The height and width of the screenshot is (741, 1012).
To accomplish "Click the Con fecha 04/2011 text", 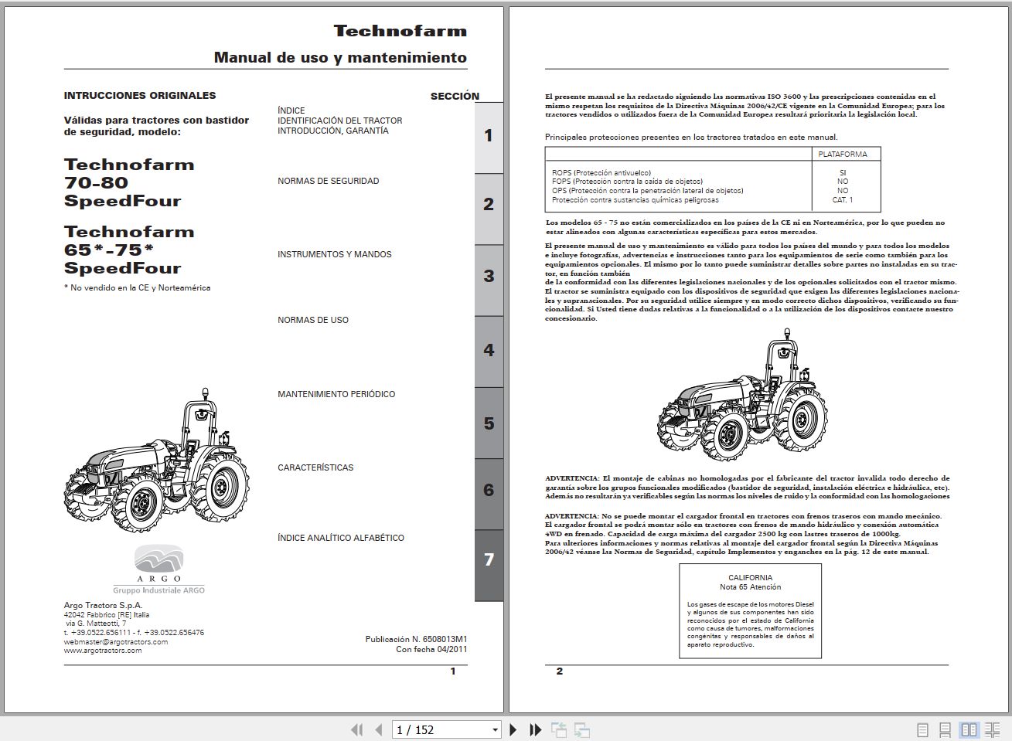I will click(x=431, y=649).
